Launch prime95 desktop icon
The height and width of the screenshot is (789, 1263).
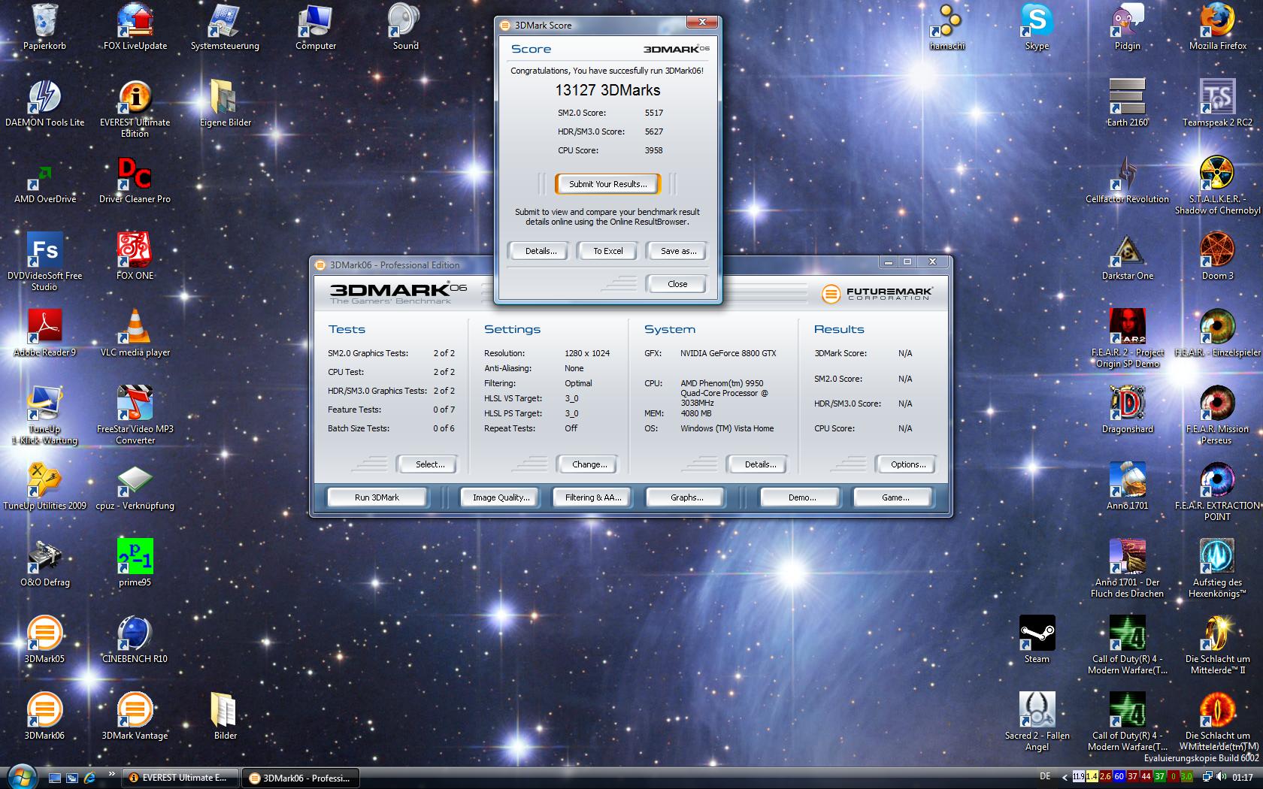coord(135,564)
